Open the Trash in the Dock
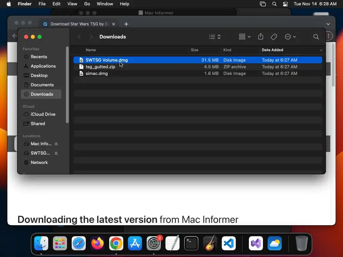Viewport: 343px width, 257px height. click(302, 243)
